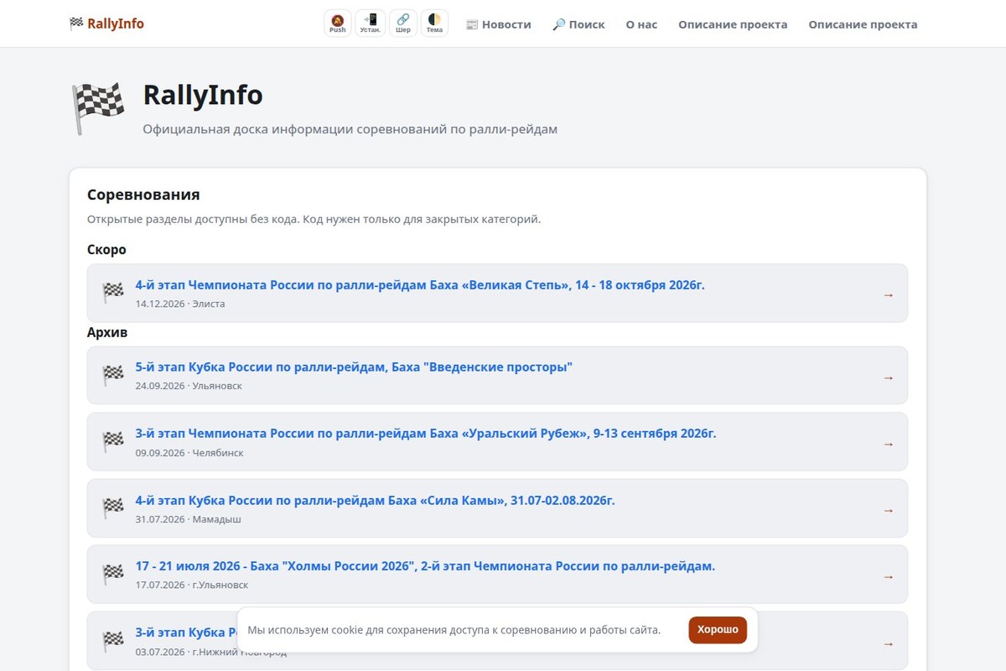Open Баха «Уральский Рубеж» competition link

click(426, 434)
